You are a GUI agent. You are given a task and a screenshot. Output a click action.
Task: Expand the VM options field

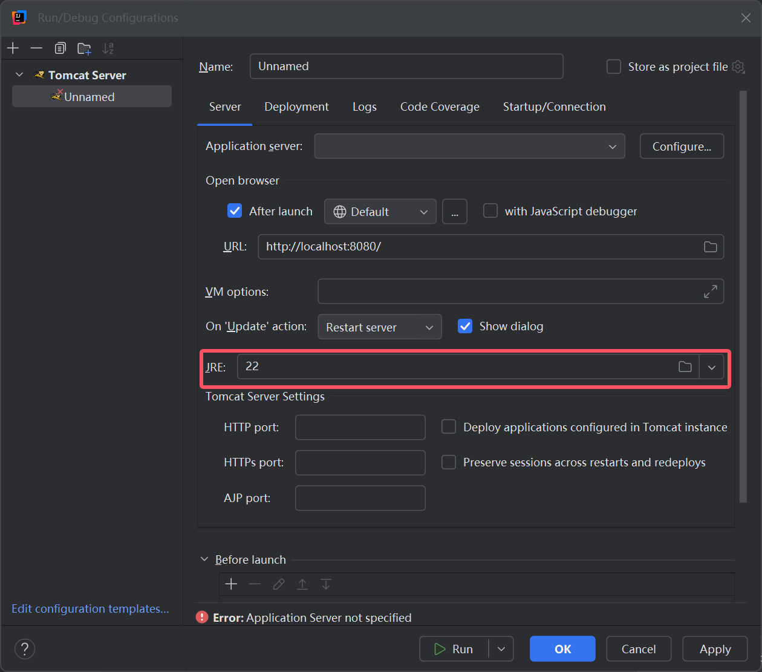click(711, 292)
